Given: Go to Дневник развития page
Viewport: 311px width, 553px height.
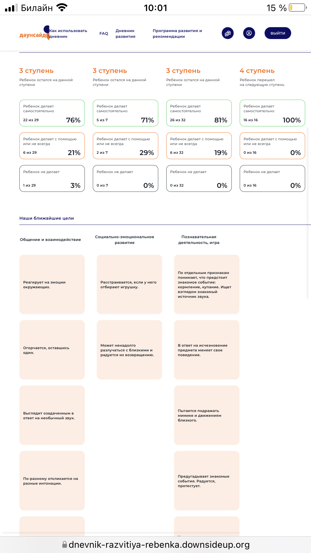Looking at the screenshot, I should [x=125, y=34].
